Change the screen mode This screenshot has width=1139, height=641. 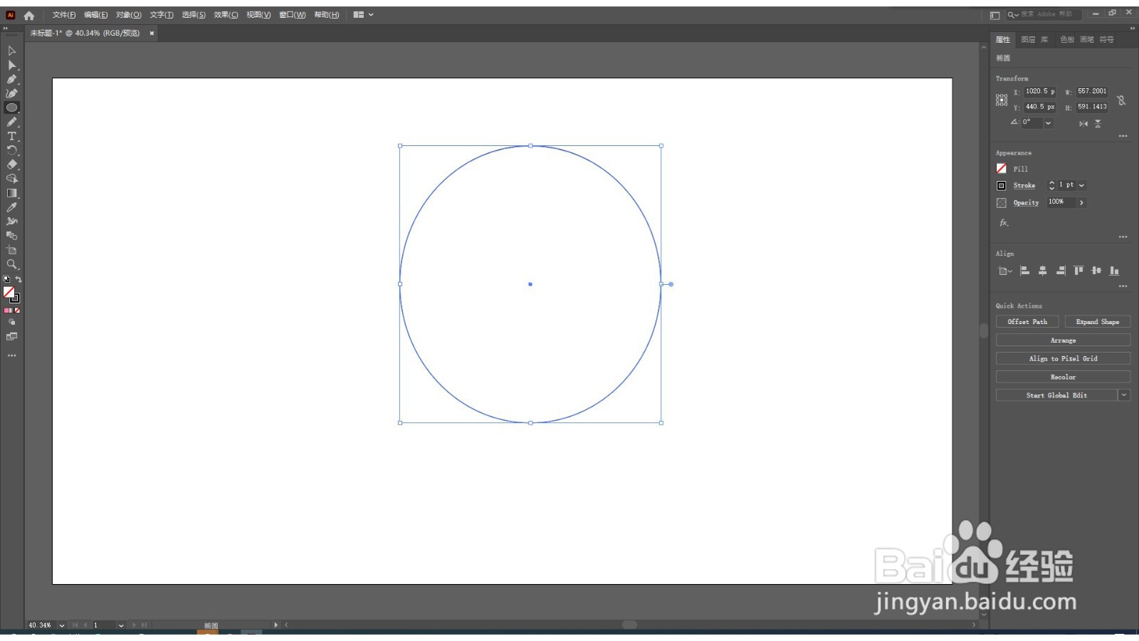point(11,337)
